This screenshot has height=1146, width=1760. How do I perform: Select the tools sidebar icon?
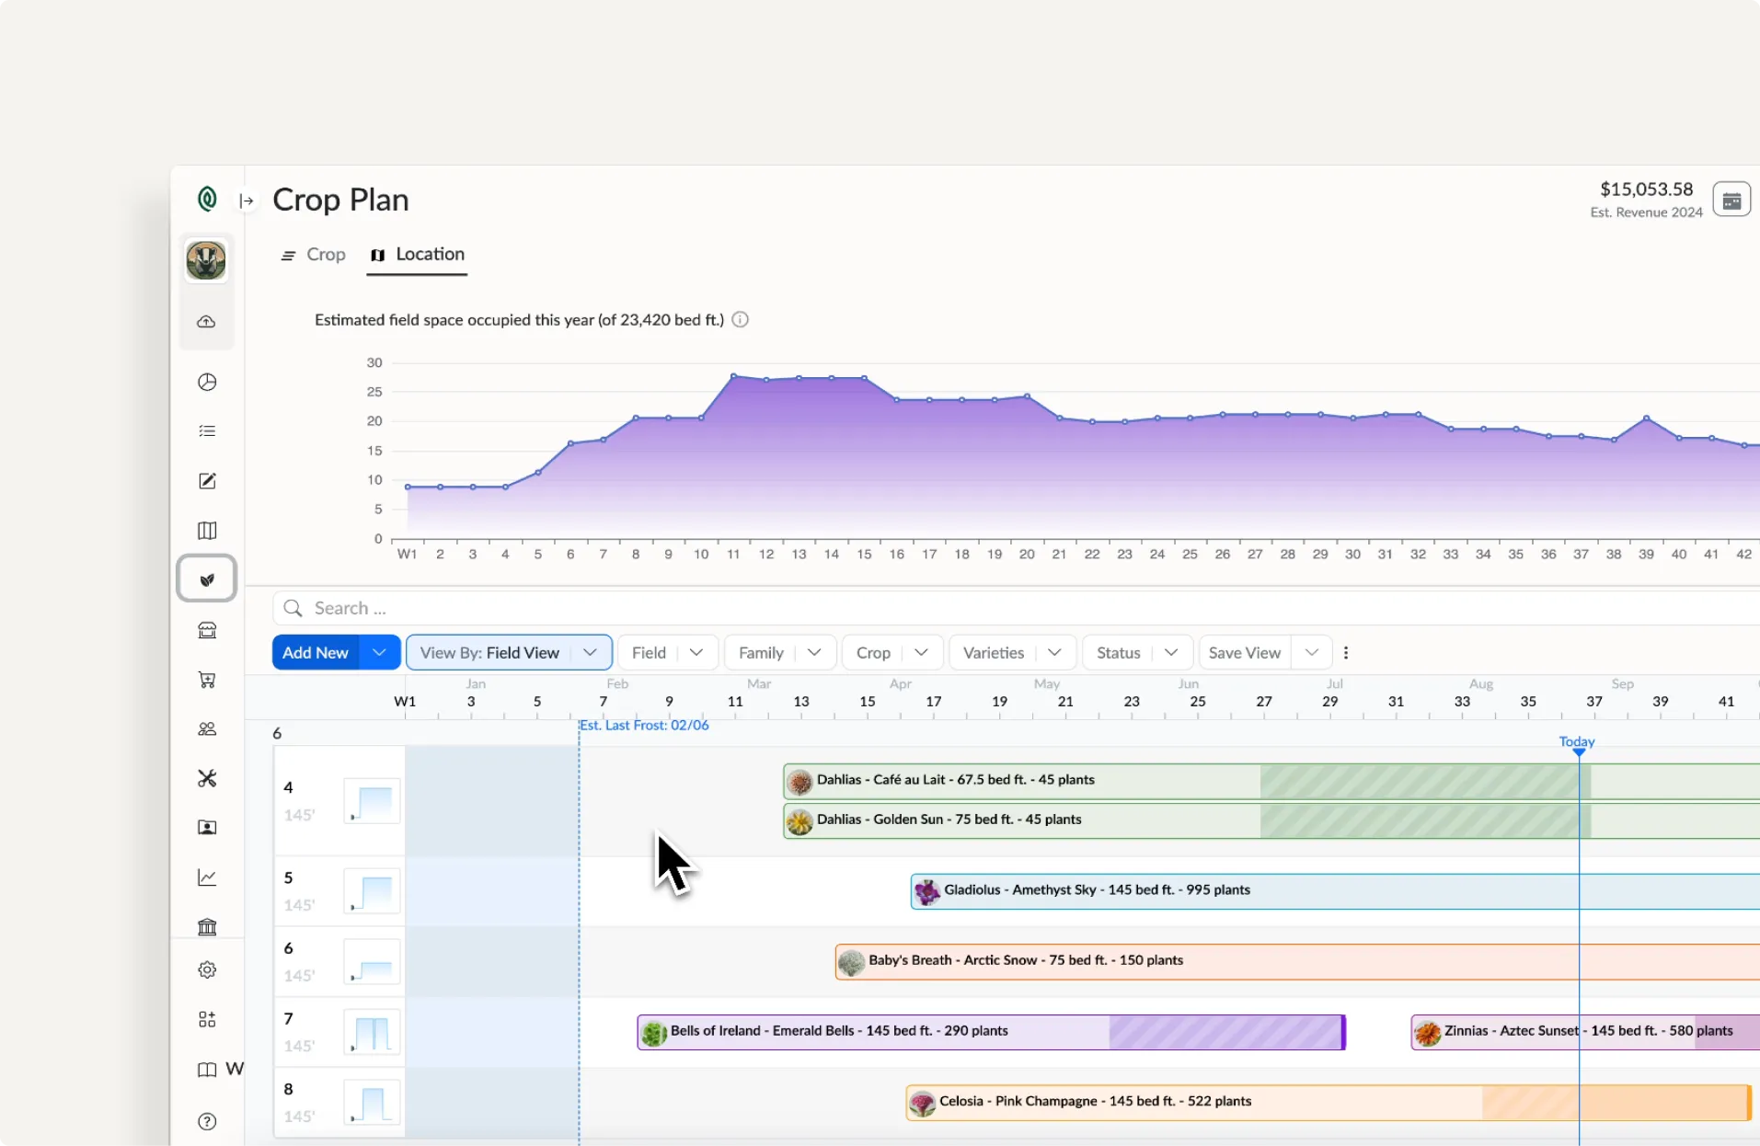coord(206,778)
